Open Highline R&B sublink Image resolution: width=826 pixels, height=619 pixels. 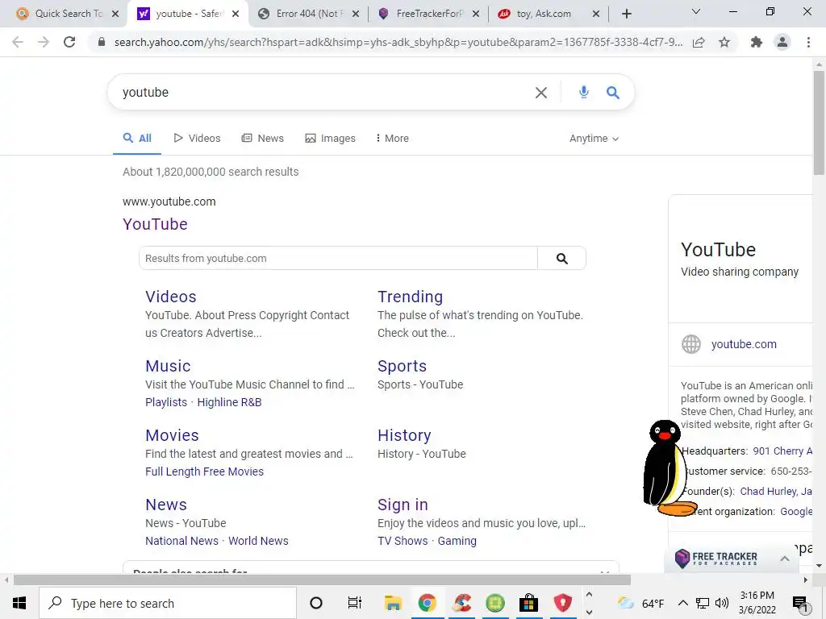coord(229,403)
